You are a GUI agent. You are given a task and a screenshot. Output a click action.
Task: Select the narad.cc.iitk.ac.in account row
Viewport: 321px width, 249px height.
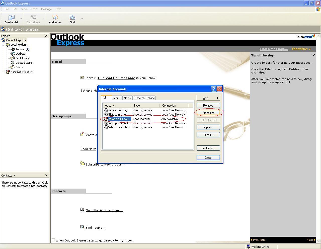[148, 119]
